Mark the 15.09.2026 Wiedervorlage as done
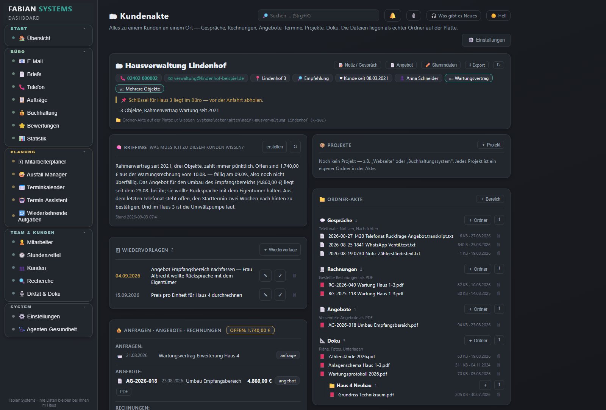Image resolution: width=606 pixels, height=410 pixels. [280, 295]
